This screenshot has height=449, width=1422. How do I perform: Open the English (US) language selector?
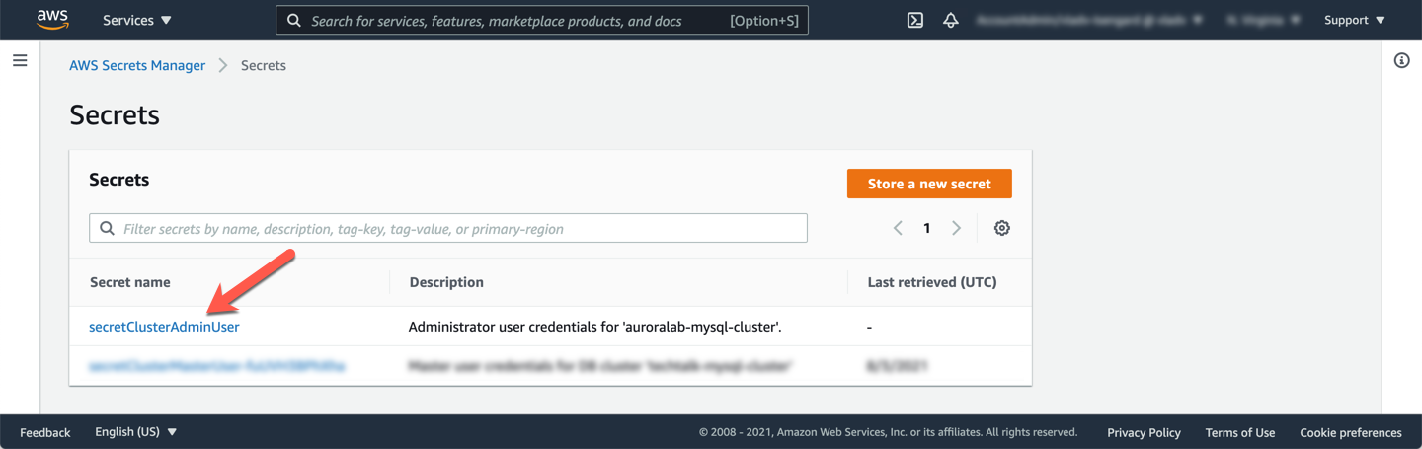click(135, 432)
